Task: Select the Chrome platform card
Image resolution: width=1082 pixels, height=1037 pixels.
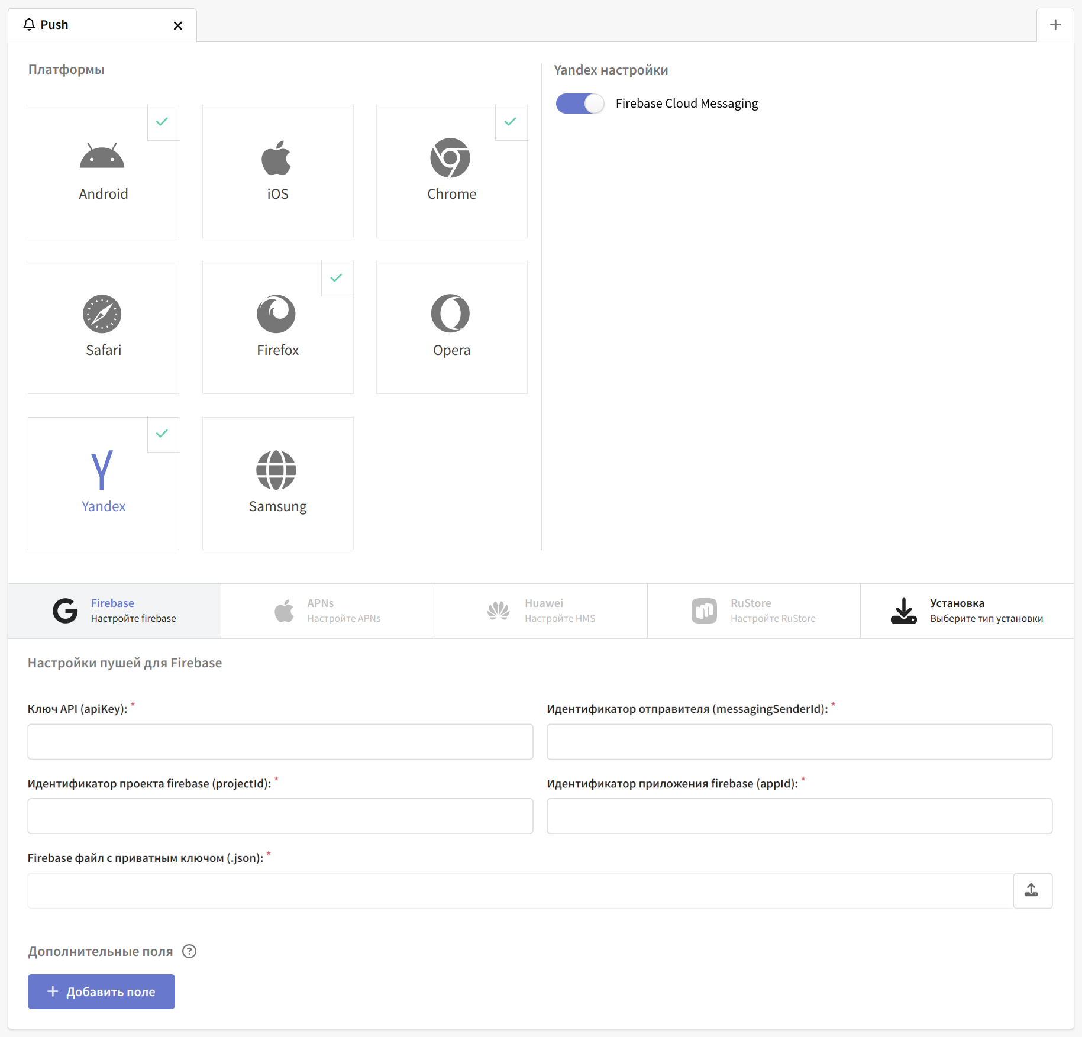Action: (451, 172)
